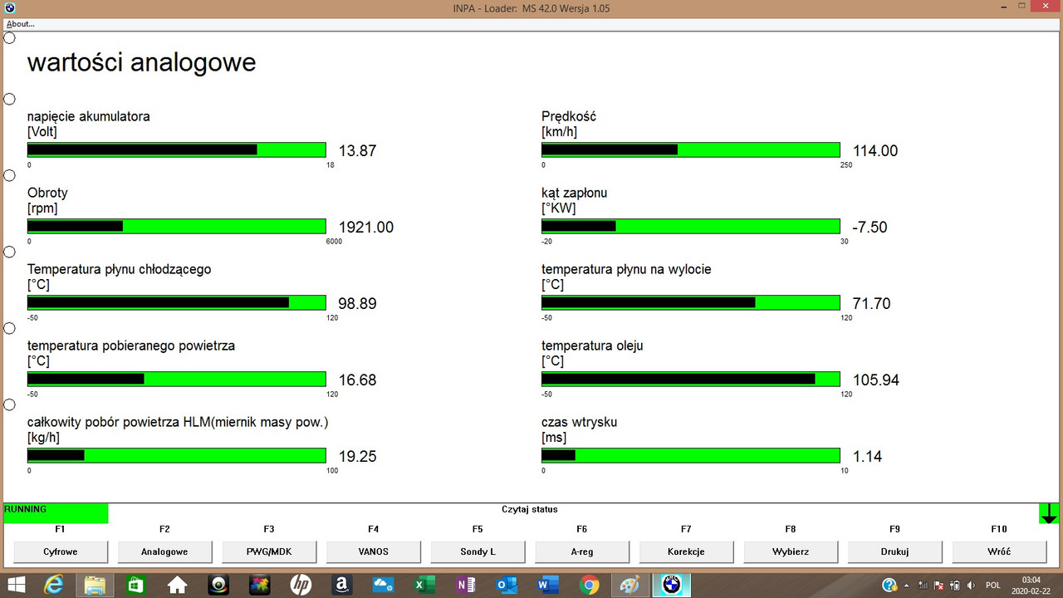Click the 114.00 speed value

click(875, 151)
